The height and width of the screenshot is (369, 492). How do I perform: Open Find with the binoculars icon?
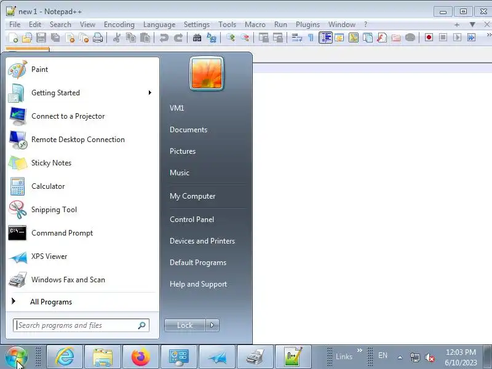(197, 38)
